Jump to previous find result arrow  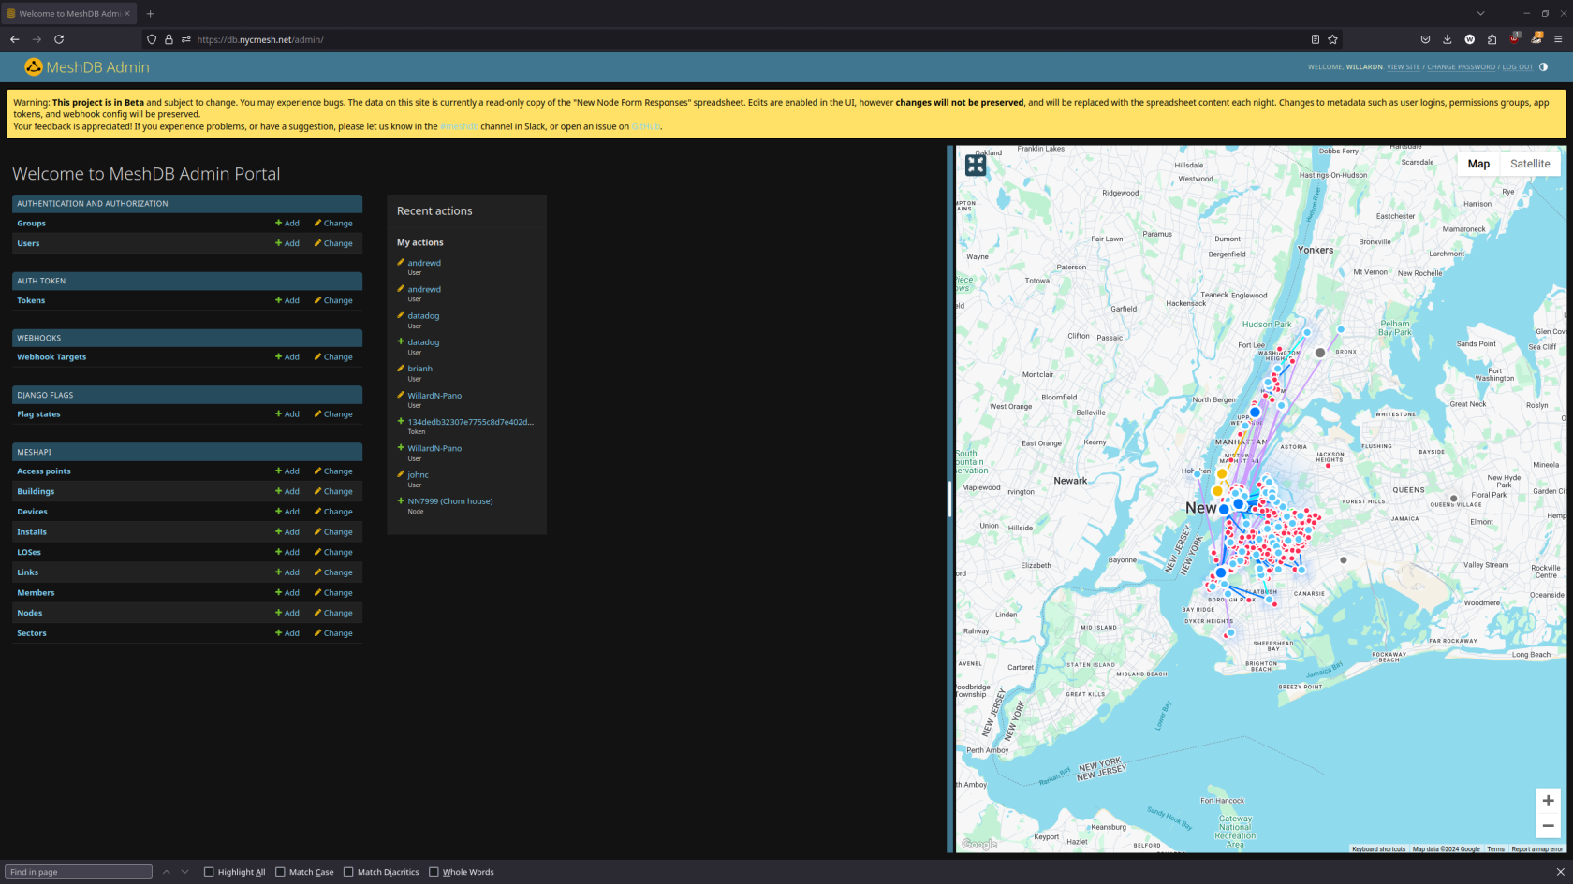[166, 872]
